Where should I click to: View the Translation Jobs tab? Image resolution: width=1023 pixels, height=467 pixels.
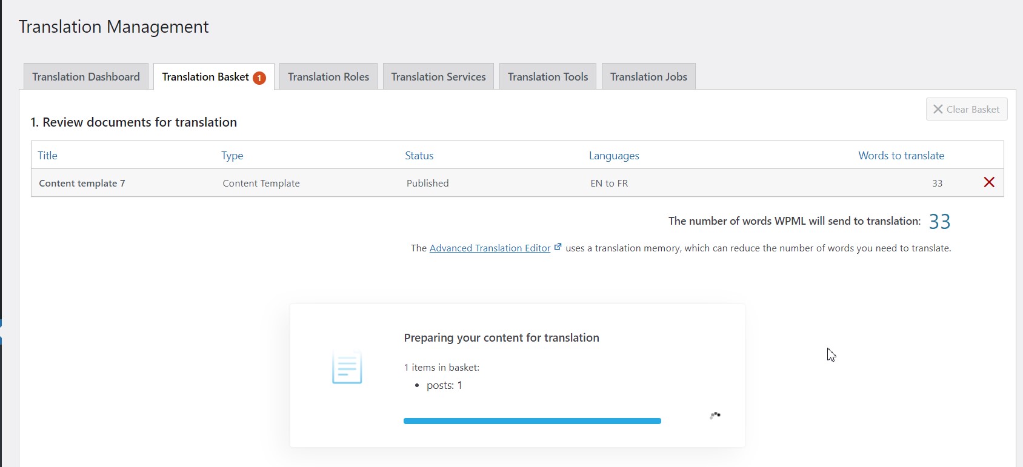click(648, 76)
